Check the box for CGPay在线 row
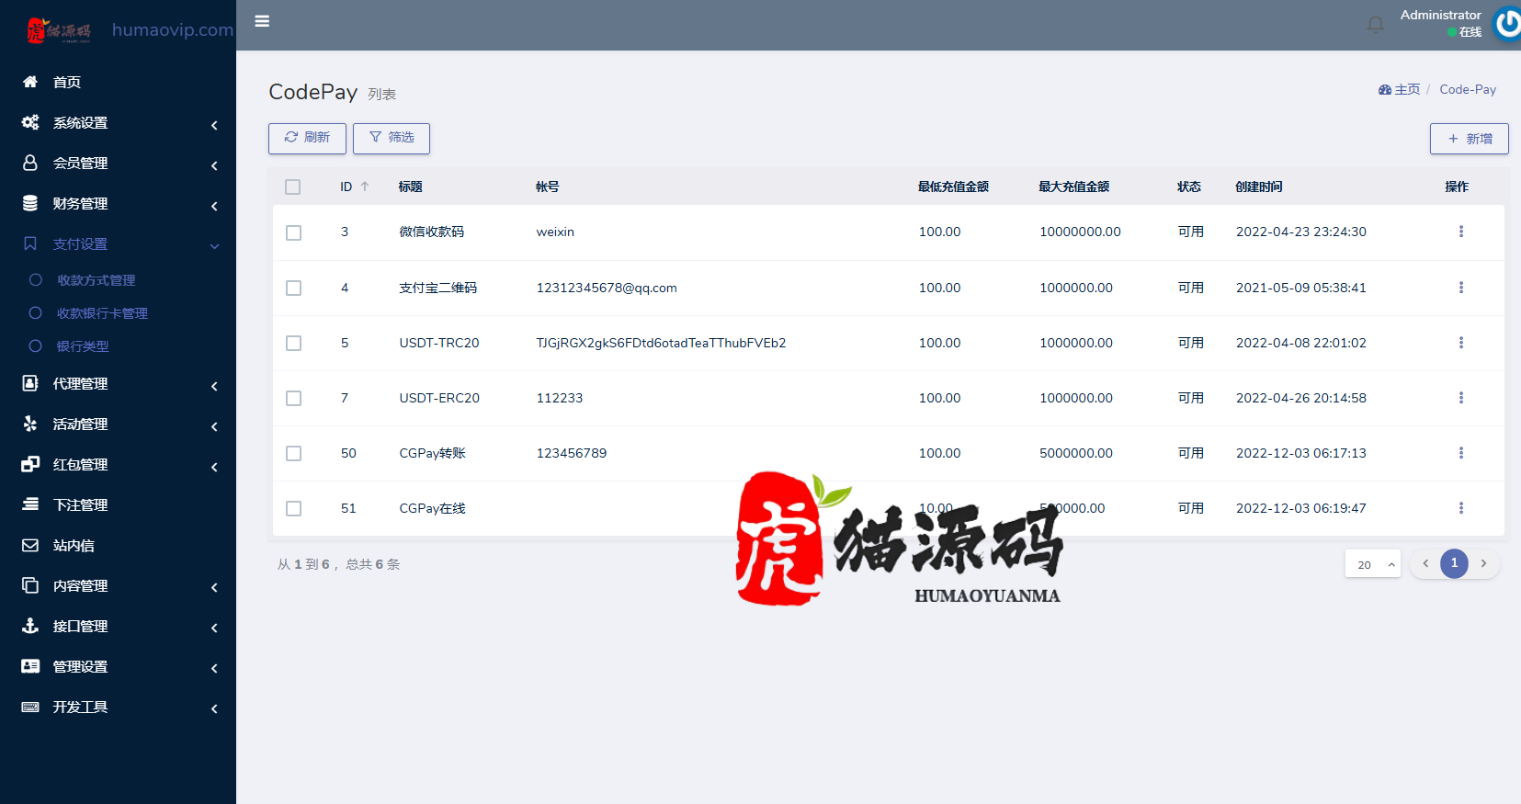 293,508
